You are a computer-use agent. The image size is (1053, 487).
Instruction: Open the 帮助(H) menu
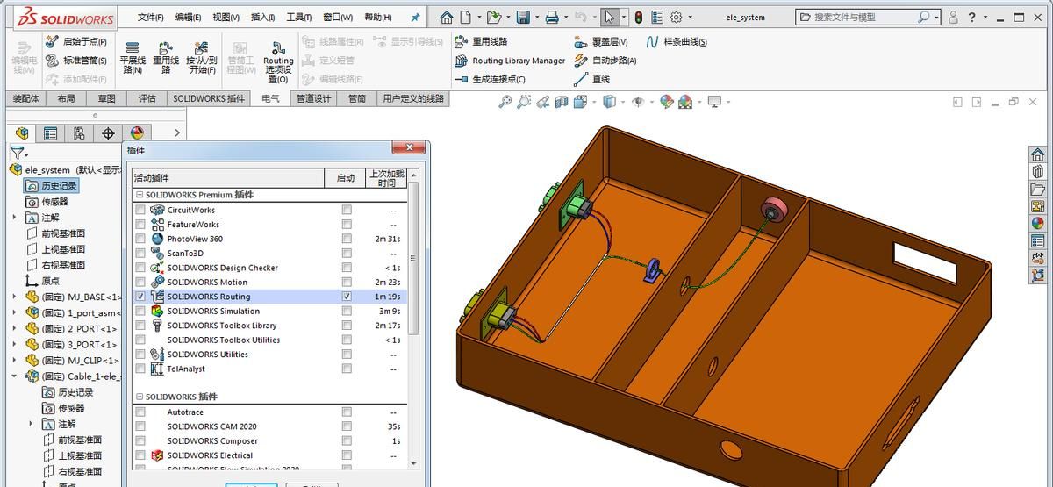pyautogui.click(x=377, y=17)
